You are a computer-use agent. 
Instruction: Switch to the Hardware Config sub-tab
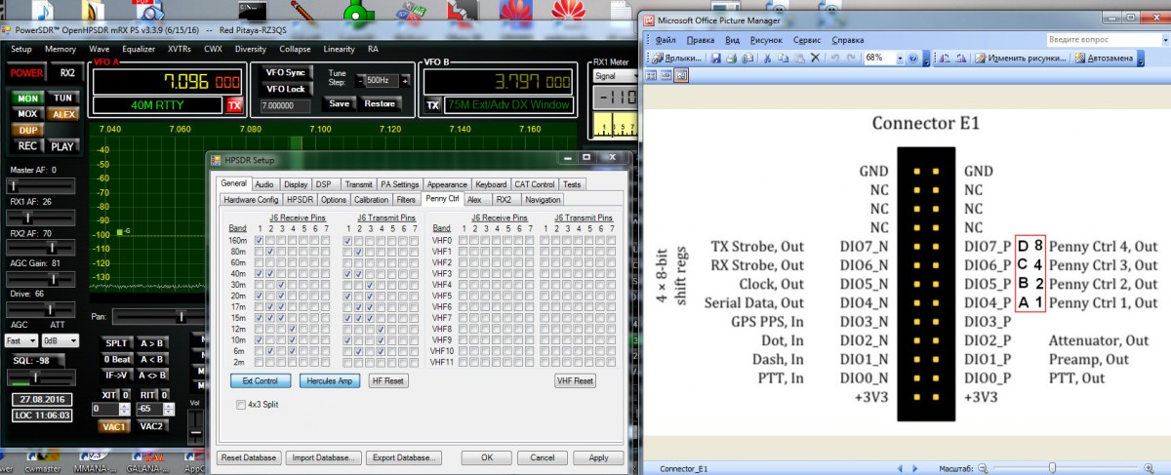click(251, 199)
